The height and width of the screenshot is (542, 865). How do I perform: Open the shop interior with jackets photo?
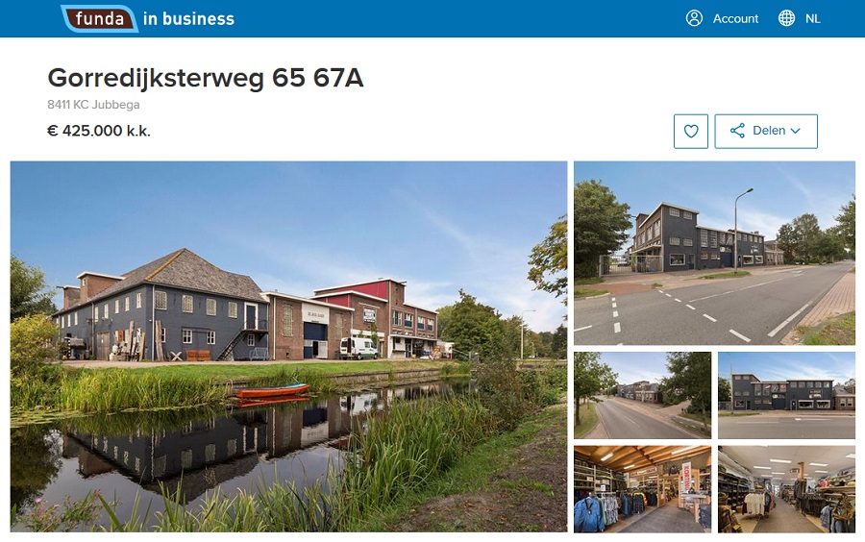[642, 489]
